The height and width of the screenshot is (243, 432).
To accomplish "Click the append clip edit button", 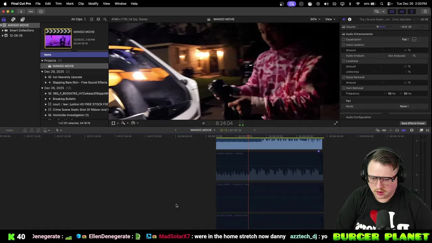I will coord(38,130).
